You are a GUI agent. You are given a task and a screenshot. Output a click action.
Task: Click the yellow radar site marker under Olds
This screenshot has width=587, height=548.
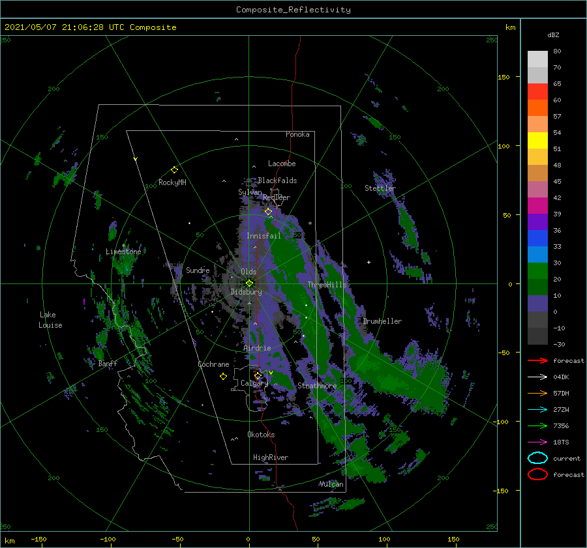click(249, 283)
